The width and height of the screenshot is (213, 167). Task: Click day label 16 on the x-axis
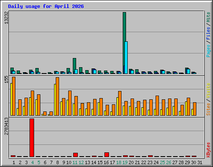pyautogui.click(x=106, y=162)
